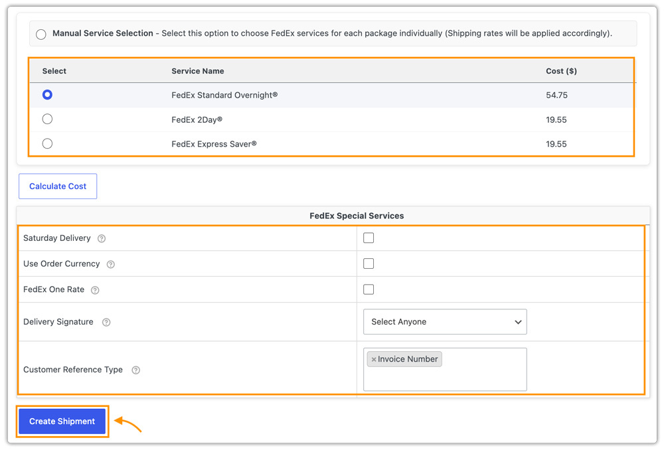Pick the FedEx Express Saver radio button
This screenshot has width=664, height=450.
pos(47,143)
